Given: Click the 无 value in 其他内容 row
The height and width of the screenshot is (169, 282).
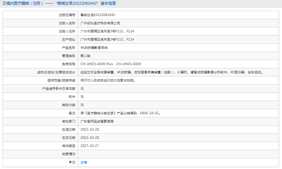Looking at the screenshot, I should [82, 105].
